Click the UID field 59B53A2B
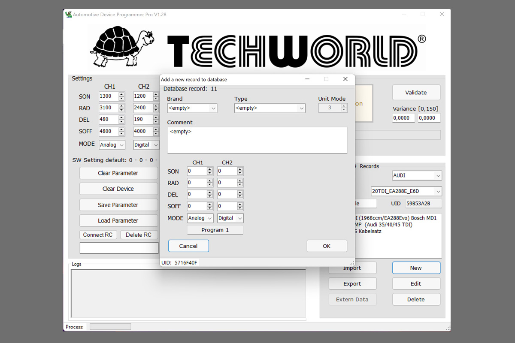This screenshot has height=343, width=515. [x=424, y=204]
